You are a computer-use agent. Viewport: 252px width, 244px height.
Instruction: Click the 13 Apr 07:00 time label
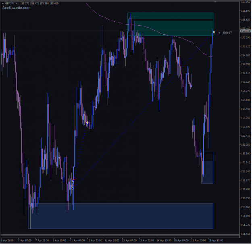(129, 240)
